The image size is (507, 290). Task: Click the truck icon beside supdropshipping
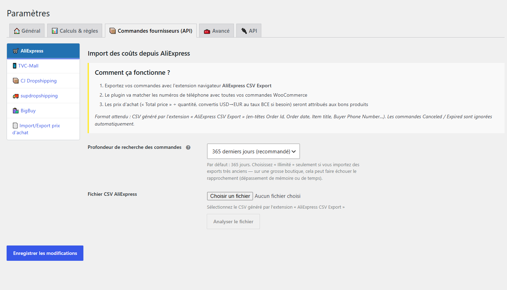pyautogui.click(x=16, y=96)
